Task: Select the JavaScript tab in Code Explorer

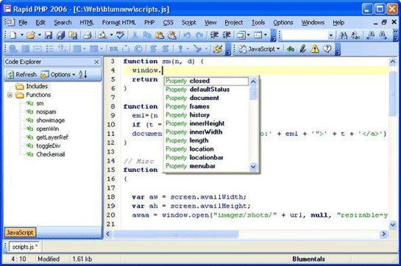Action: (x=19, y=232)
